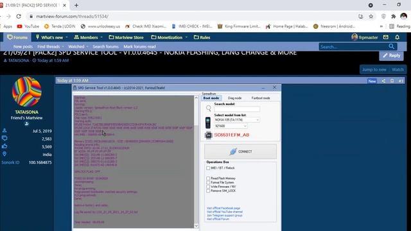
Task: Open the forum alerts bell icon
Action: pos(398,37)
